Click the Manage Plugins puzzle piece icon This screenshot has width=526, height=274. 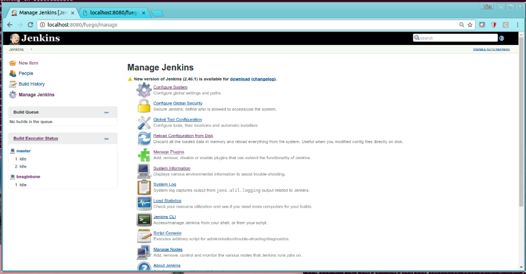coord(144,155)
